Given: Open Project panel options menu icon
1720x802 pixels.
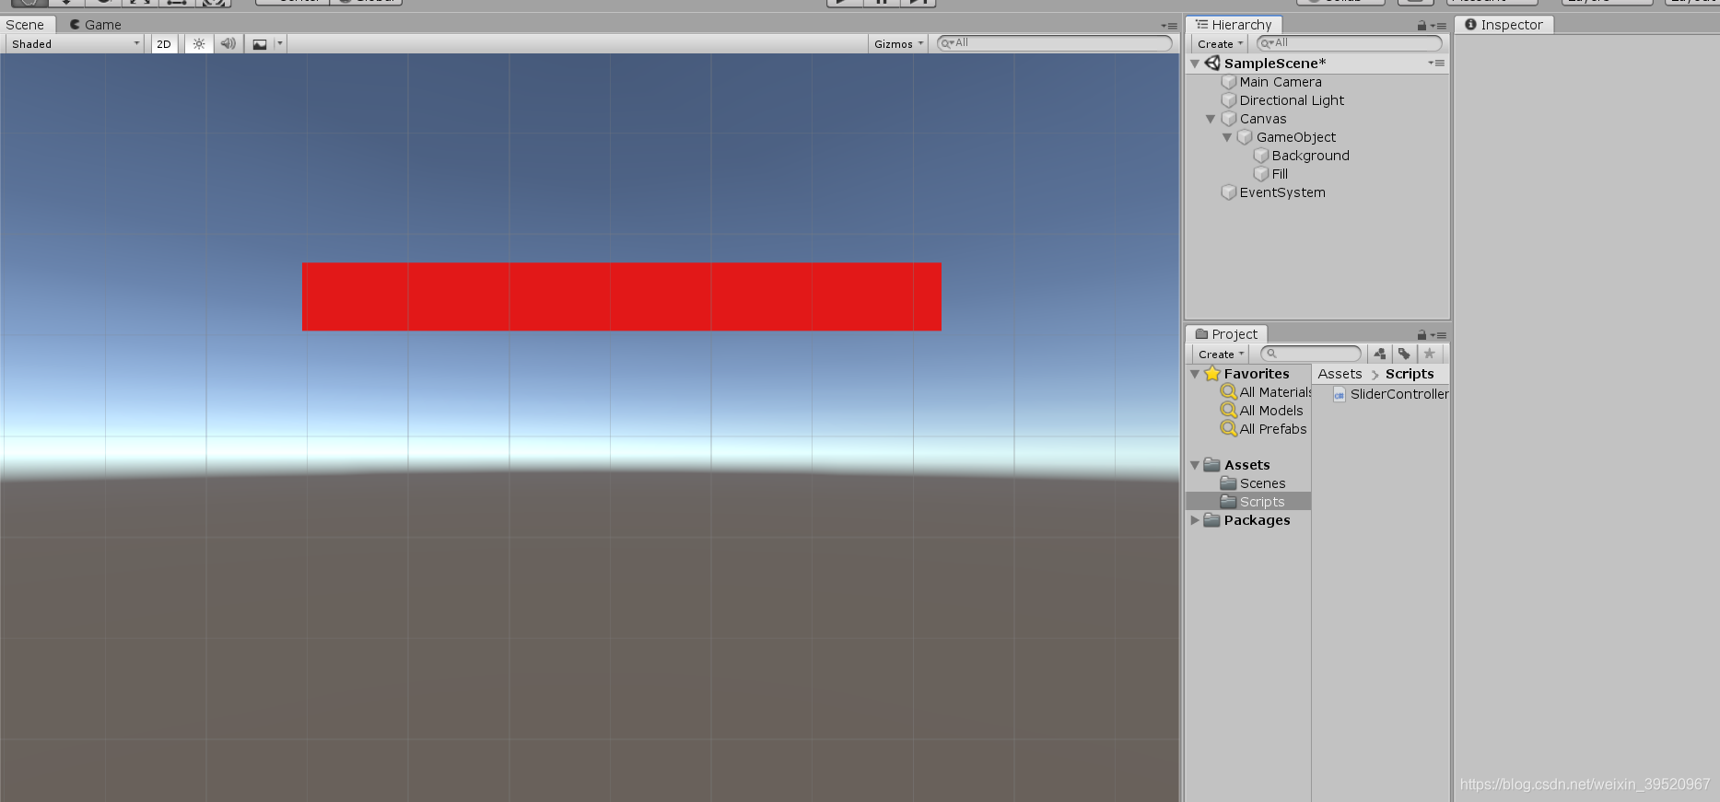Looking at the screenshot, I should (x=1439, y=335).
